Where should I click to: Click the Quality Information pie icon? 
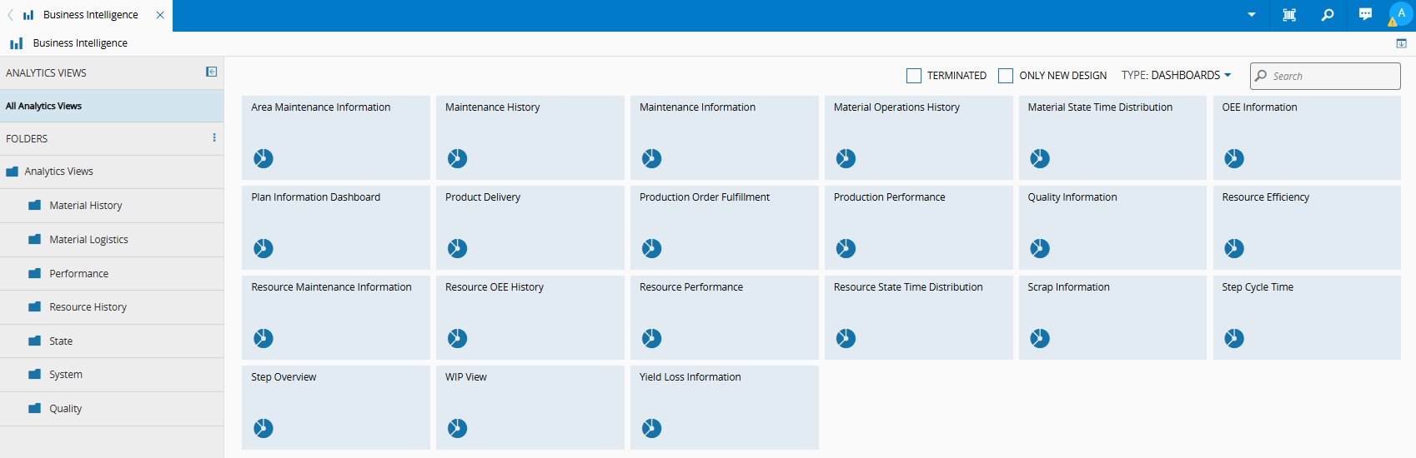1040,248
